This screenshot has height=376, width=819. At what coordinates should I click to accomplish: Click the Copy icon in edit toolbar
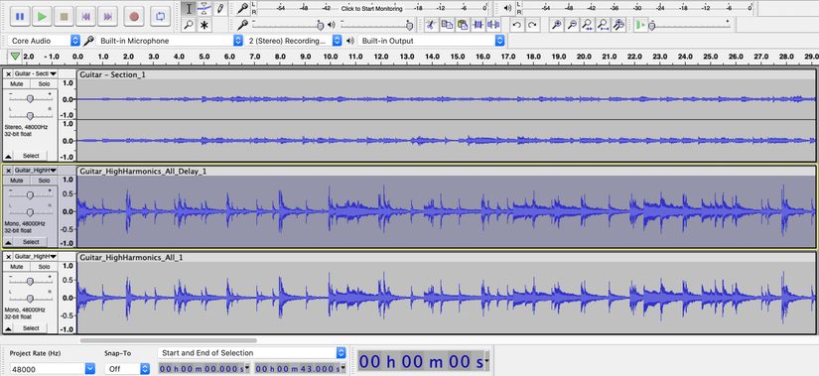[x=447, y=25]
